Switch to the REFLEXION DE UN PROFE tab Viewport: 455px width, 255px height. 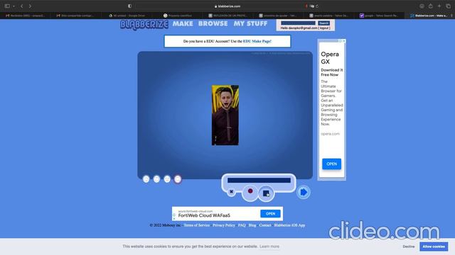(x=227, y=16)
